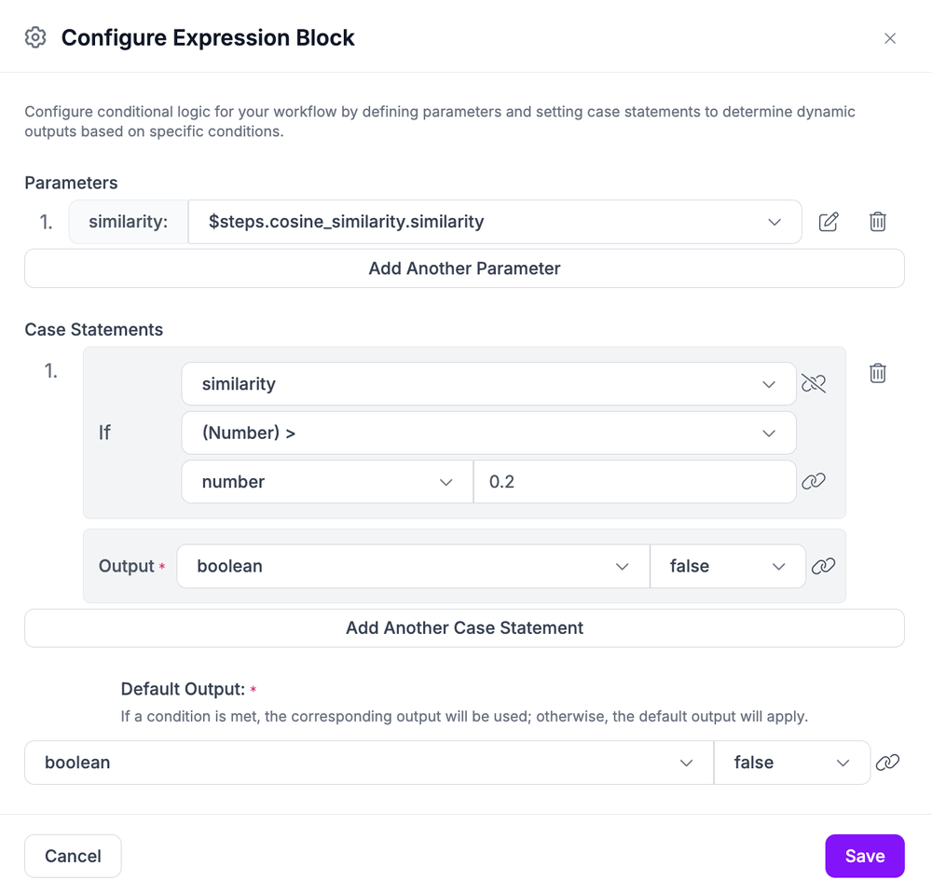Close the Configure Expression Block dialog
The image size is (932, 894).
(x=890, y=38)
